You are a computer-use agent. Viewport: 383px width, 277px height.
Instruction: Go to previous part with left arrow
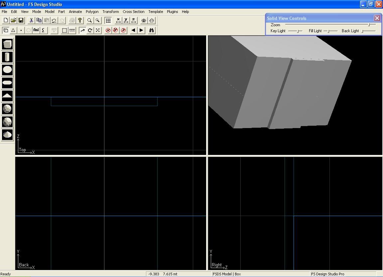point(134,30)
